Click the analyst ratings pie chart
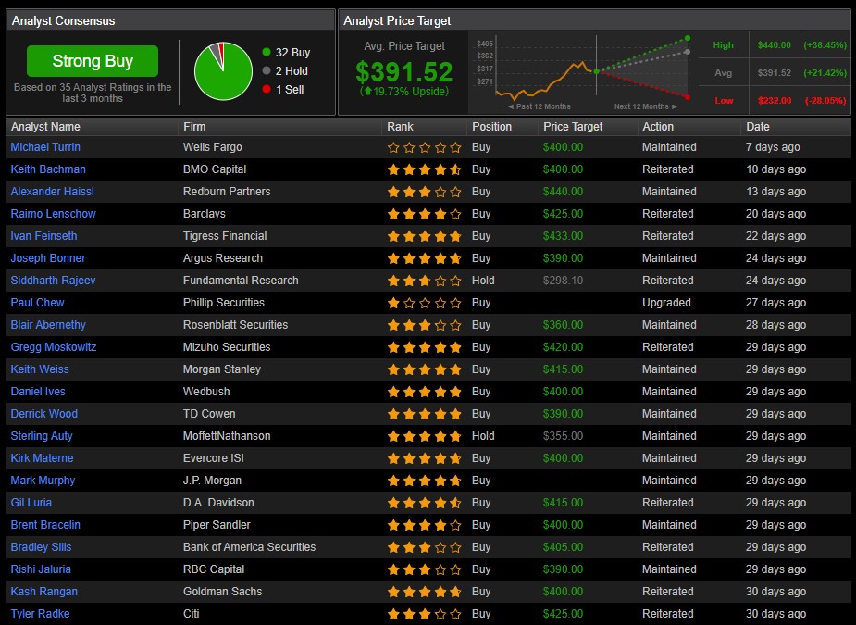The image size is (856, 625). (223, 71)
